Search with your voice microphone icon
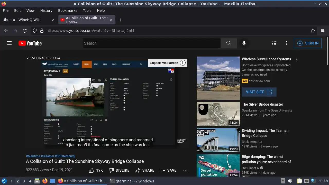 click(x=244, y=43)
